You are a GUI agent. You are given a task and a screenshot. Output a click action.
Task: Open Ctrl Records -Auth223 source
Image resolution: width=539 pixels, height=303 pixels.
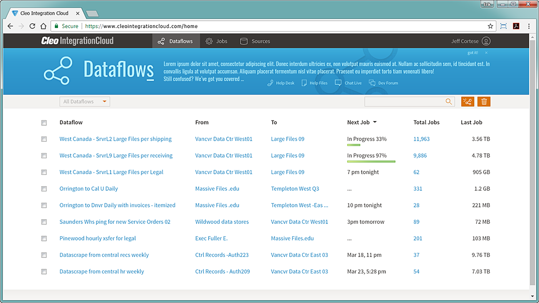pos(222,254)
